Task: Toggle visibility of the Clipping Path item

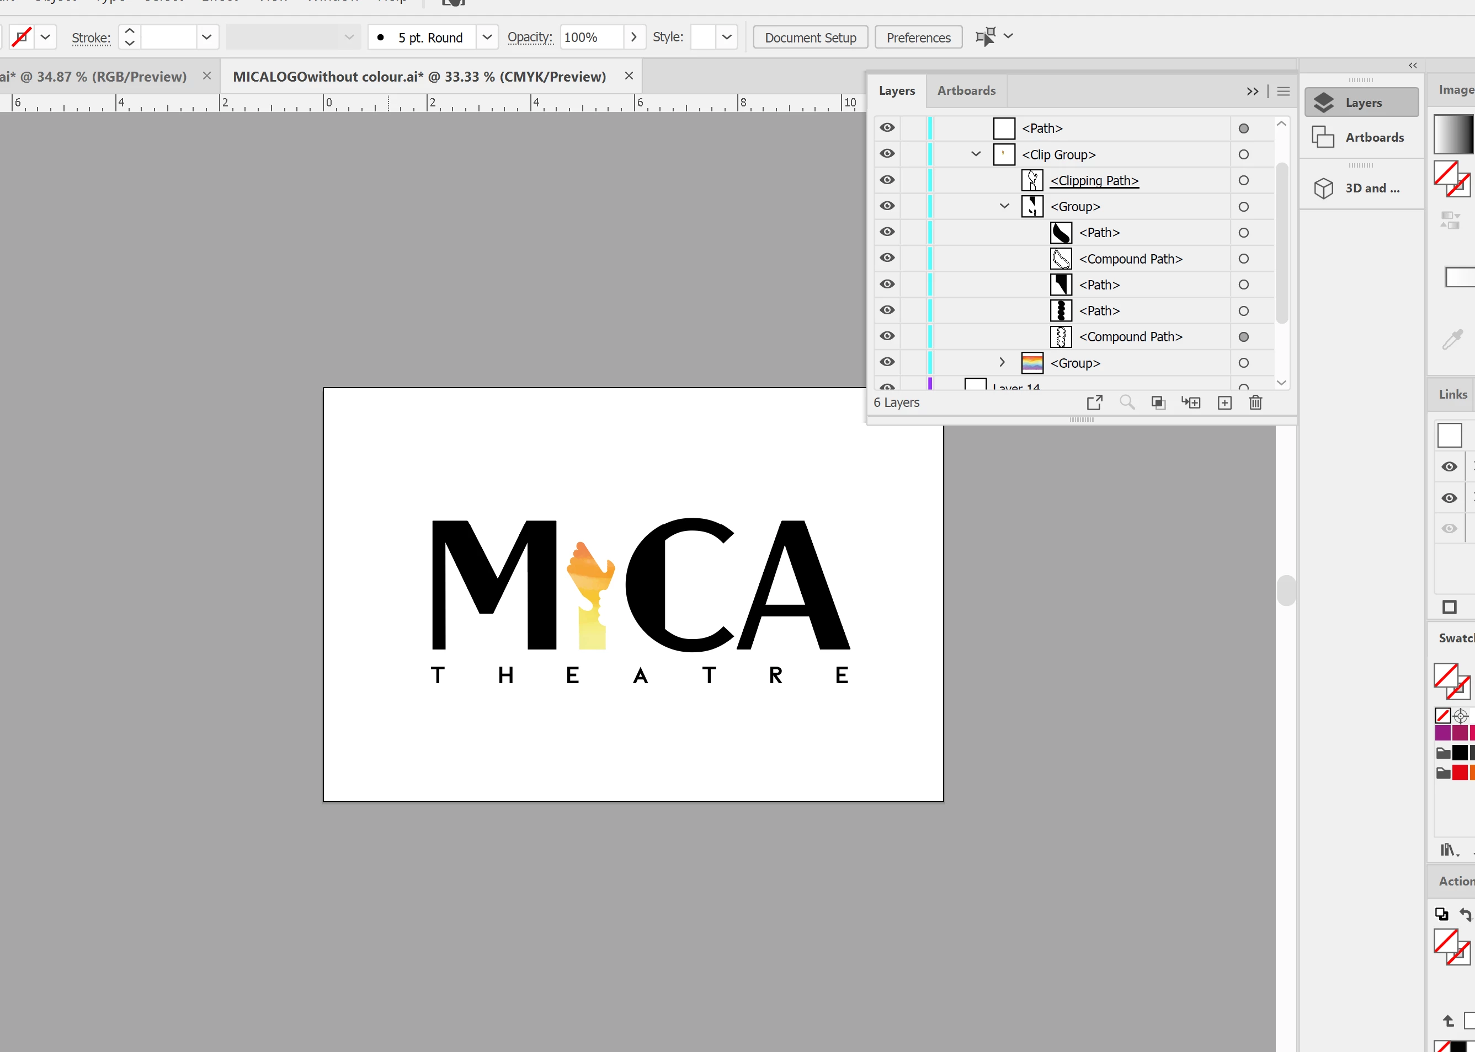Action: 887,180
